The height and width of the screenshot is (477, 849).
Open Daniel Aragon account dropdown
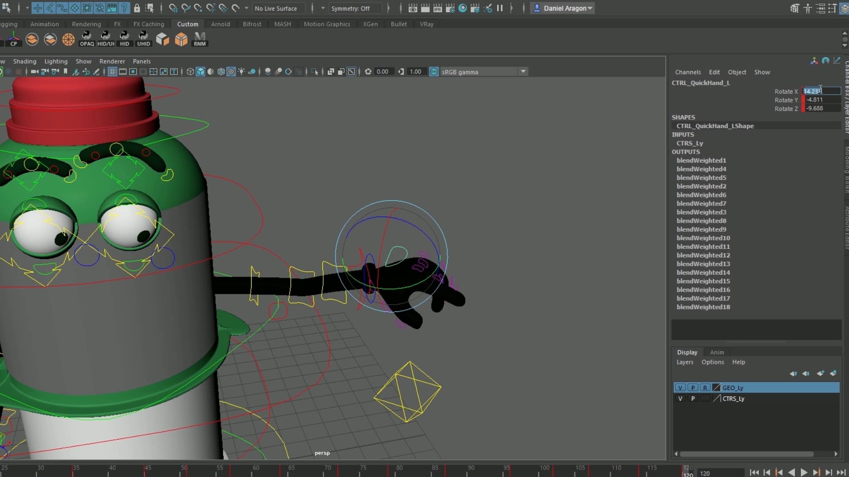point(562,8)
